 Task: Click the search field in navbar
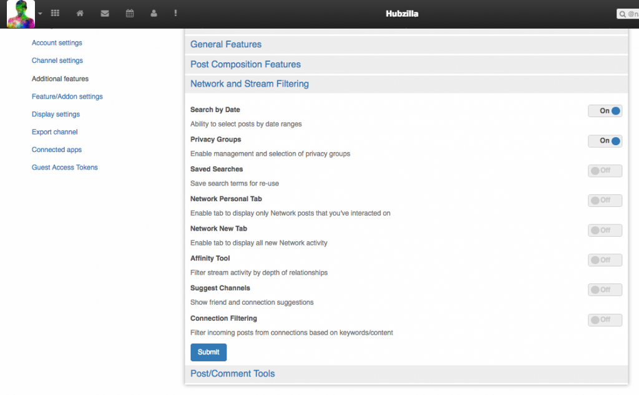pyautogui.click(x=629, y=14)
